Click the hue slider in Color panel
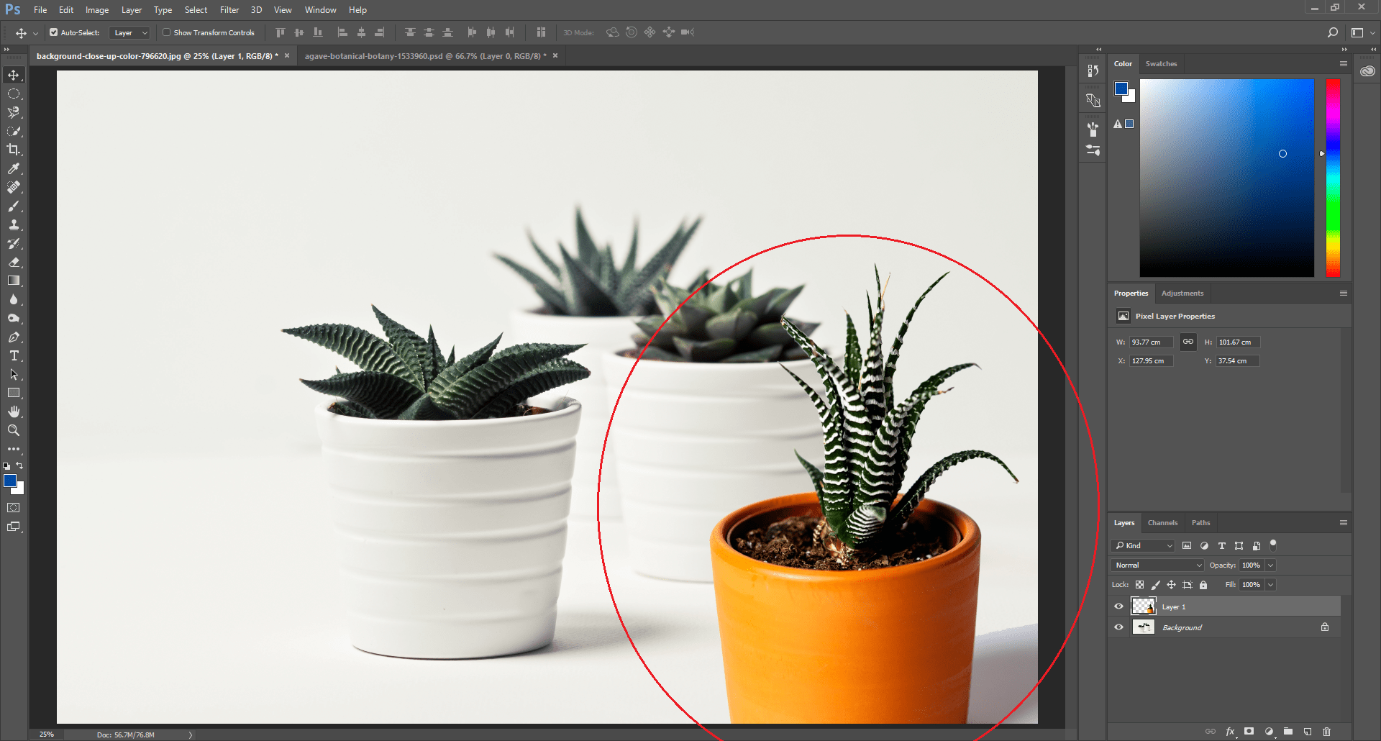 click(1333, 178)
